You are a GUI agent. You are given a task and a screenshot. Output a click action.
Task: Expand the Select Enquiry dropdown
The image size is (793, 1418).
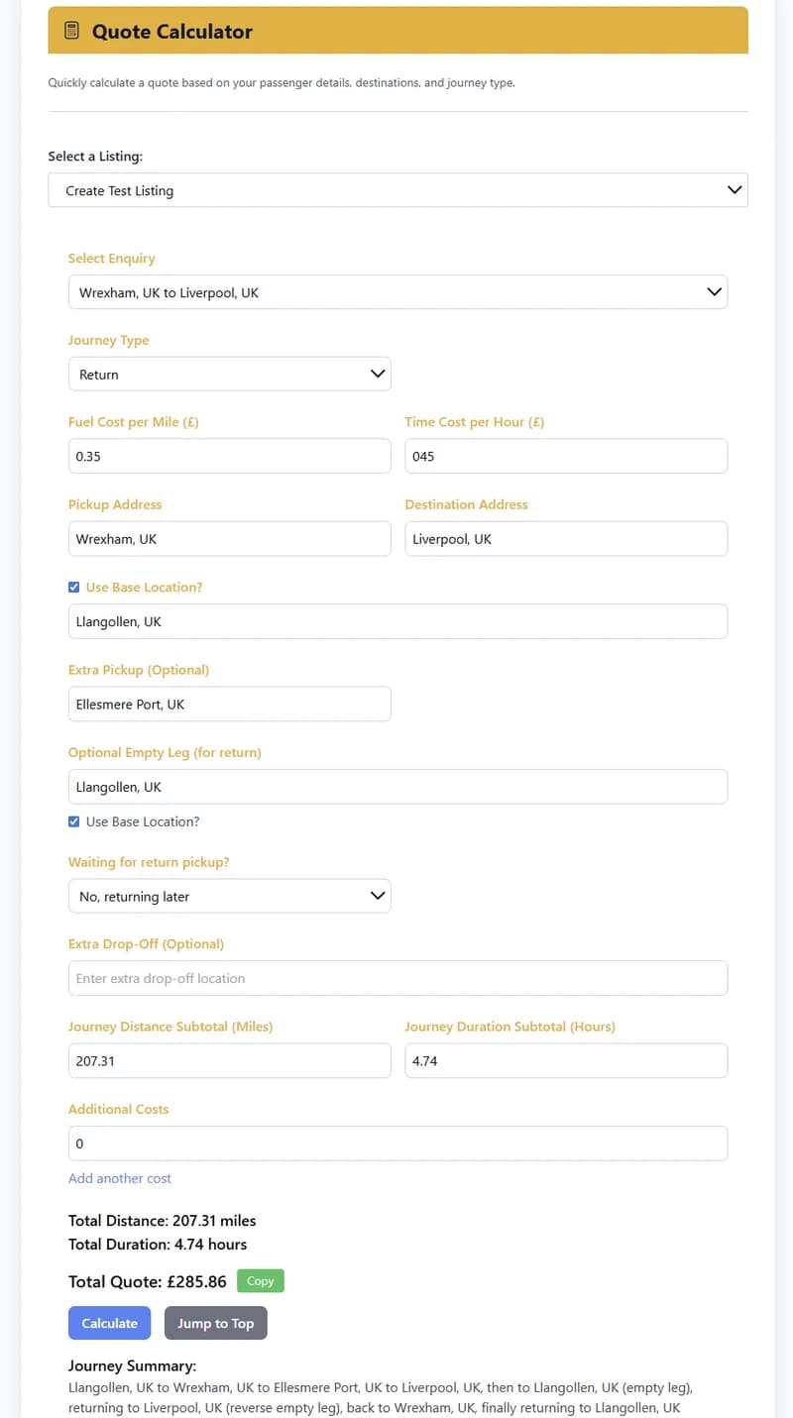(x=397, y=292)
